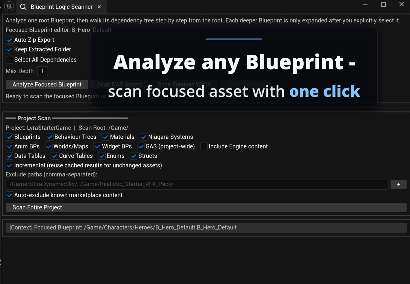This screenshot has height=284, width=410.
Task: Minimize the scanner window
Action: (x=365, y=4)
